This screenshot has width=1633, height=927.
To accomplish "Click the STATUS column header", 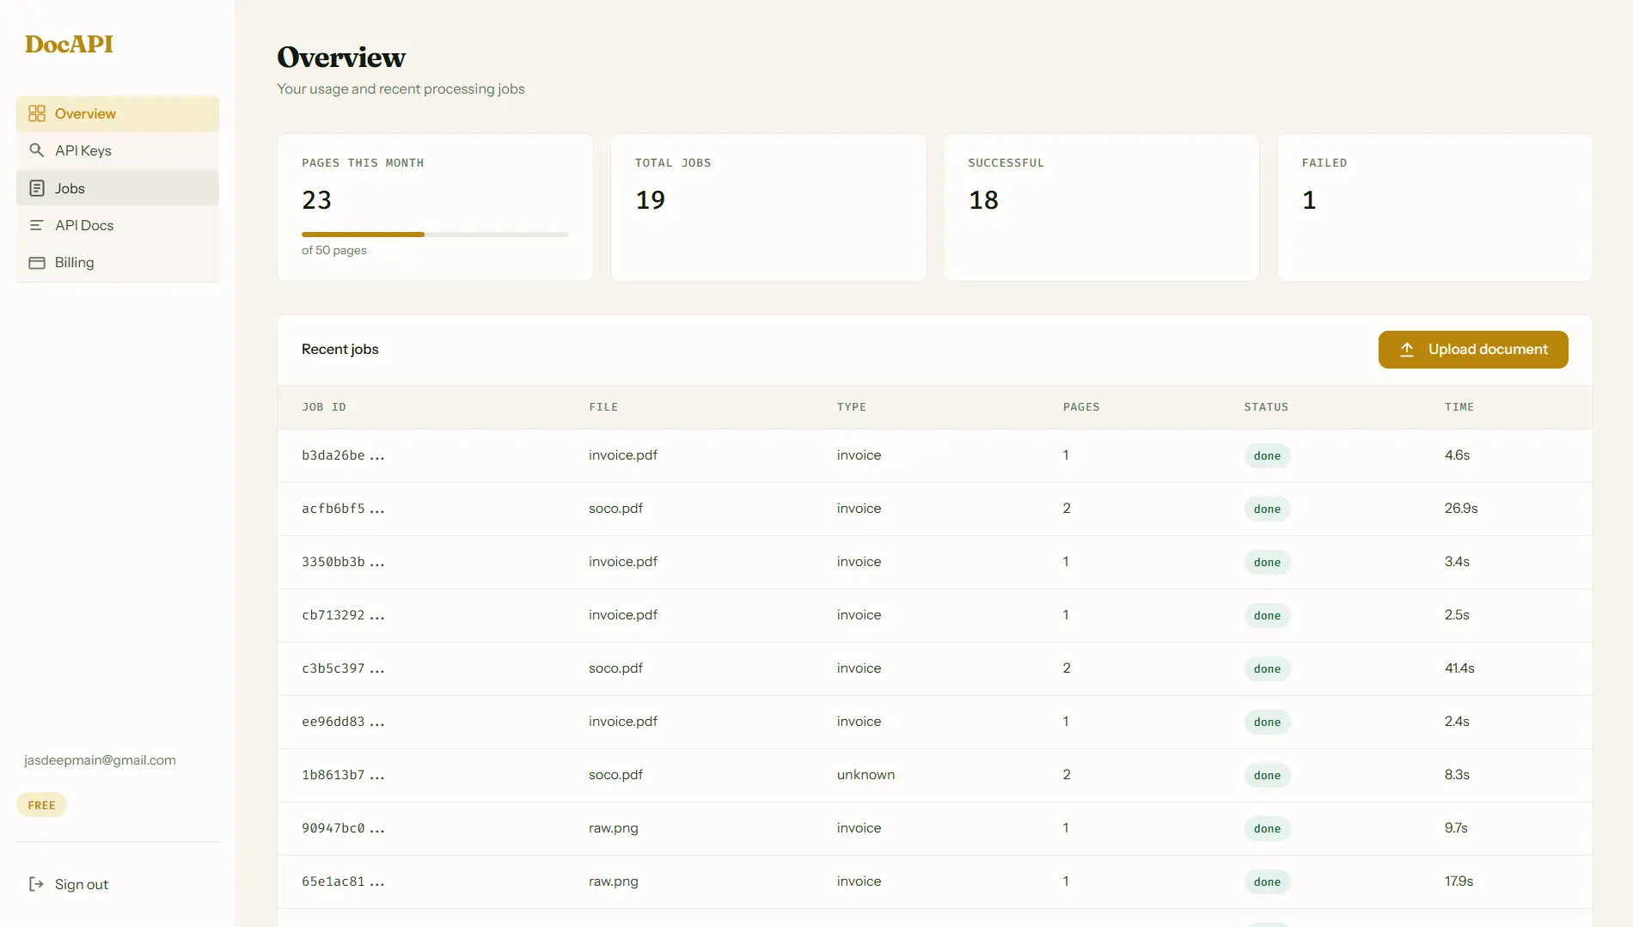I will (1266, 407).
